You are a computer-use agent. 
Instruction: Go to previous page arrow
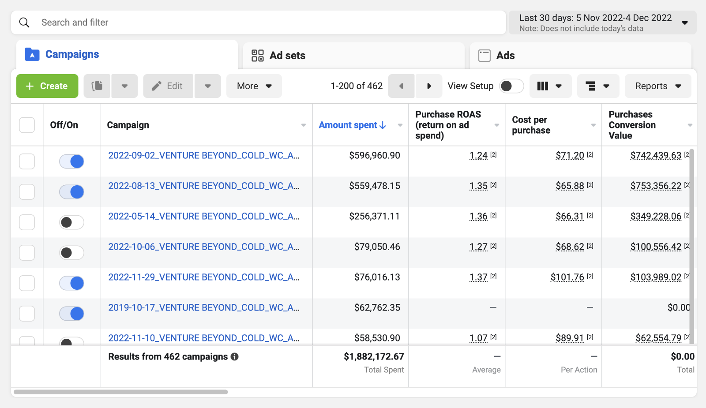pyautogui.click(x=401, y=86)
